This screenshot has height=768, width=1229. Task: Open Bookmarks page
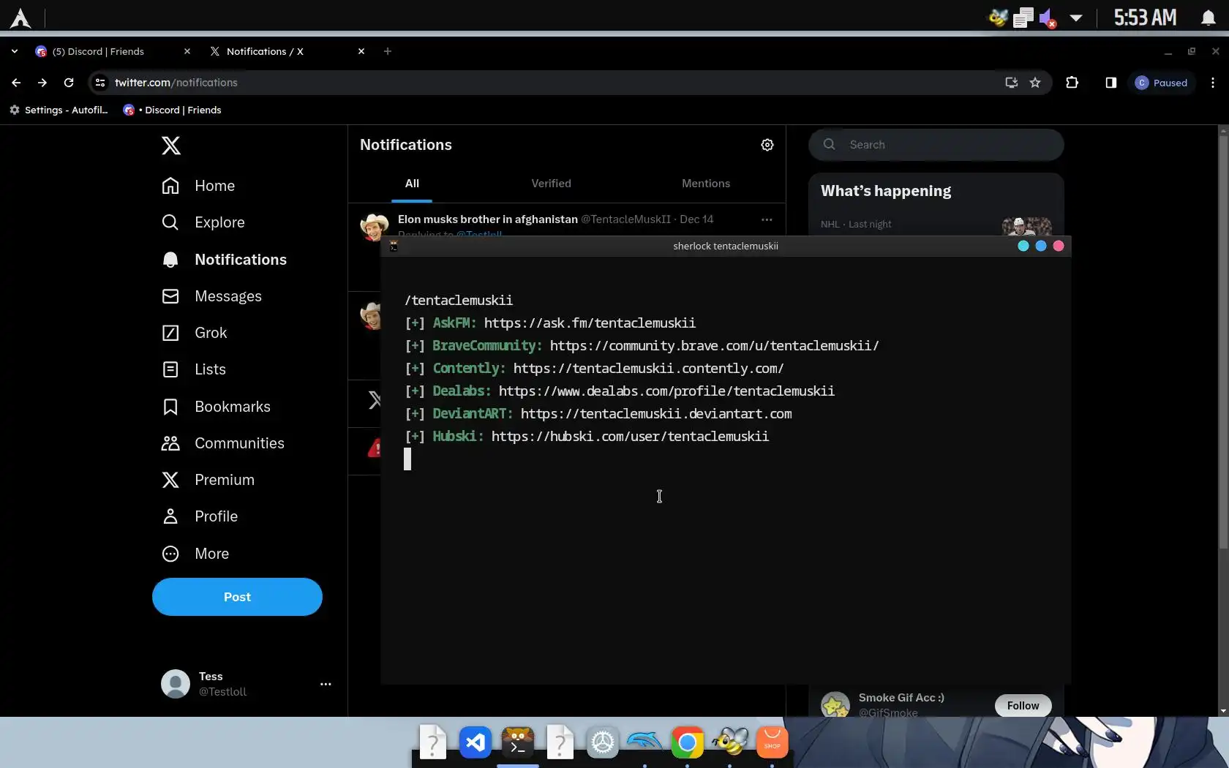click(216, 407)
